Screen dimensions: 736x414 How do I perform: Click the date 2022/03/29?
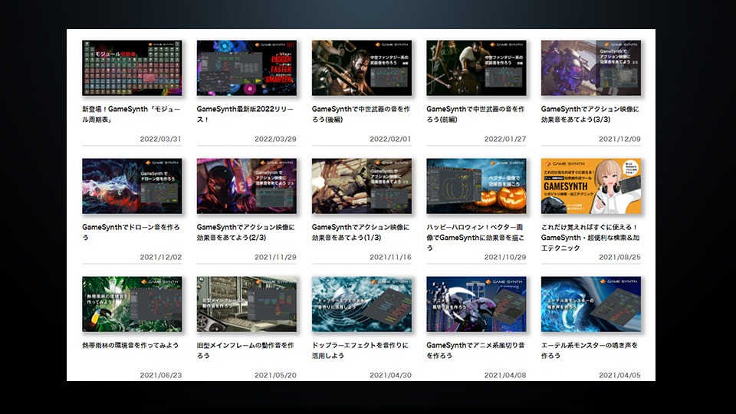point(275,139)
